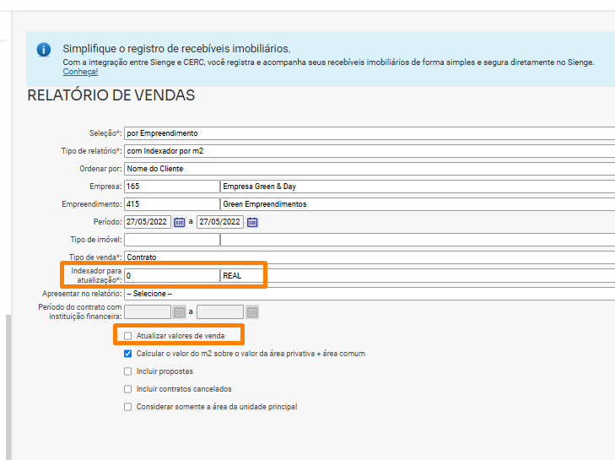Open the calendar picker for Período end date

[x=252, y=222]
